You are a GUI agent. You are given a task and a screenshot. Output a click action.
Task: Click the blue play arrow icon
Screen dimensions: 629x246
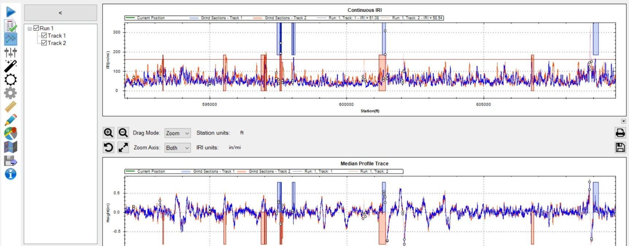pyautogui.click(x=11, y=12)
